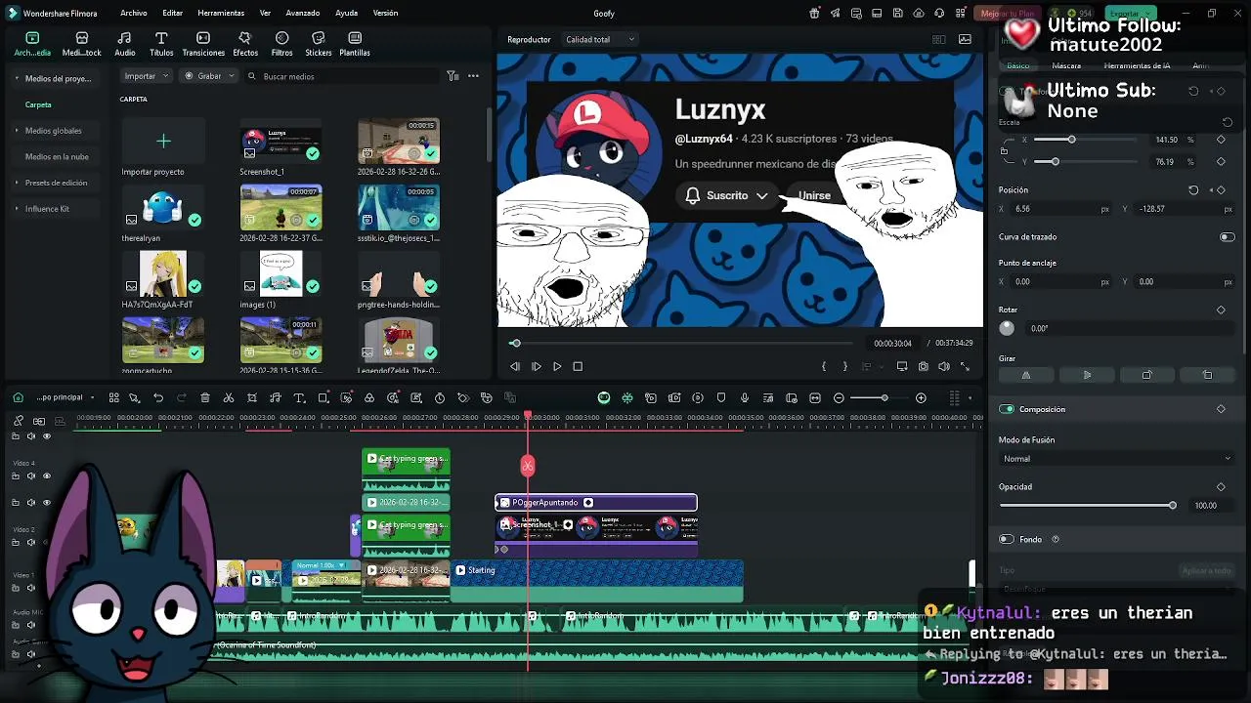
Task: Open the Títulos panel
Action: 161,44
